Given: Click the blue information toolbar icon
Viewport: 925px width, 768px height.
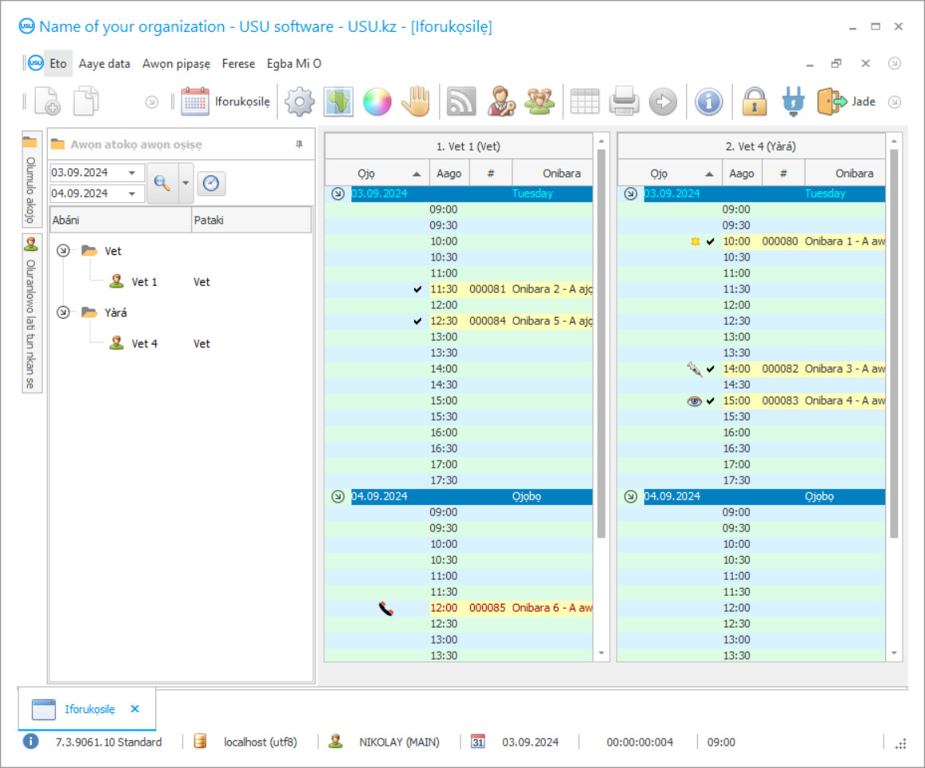Looking at the screenshot, I should tap(708, 101).
